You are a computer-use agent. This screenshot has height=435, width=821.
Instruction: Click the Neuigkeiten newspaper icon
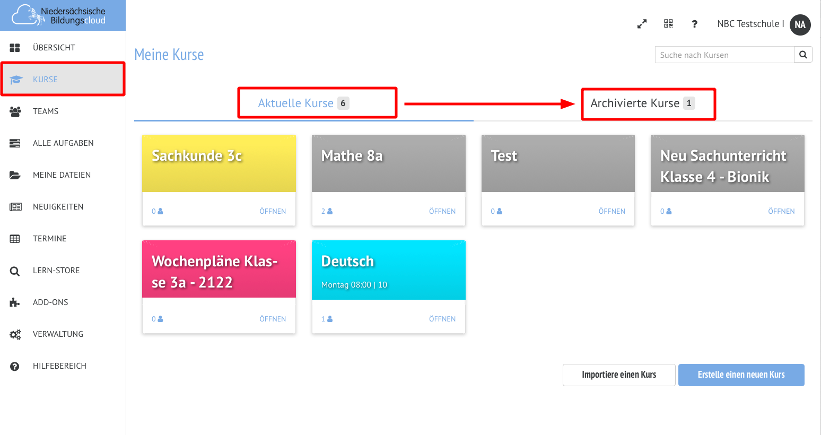15,207
